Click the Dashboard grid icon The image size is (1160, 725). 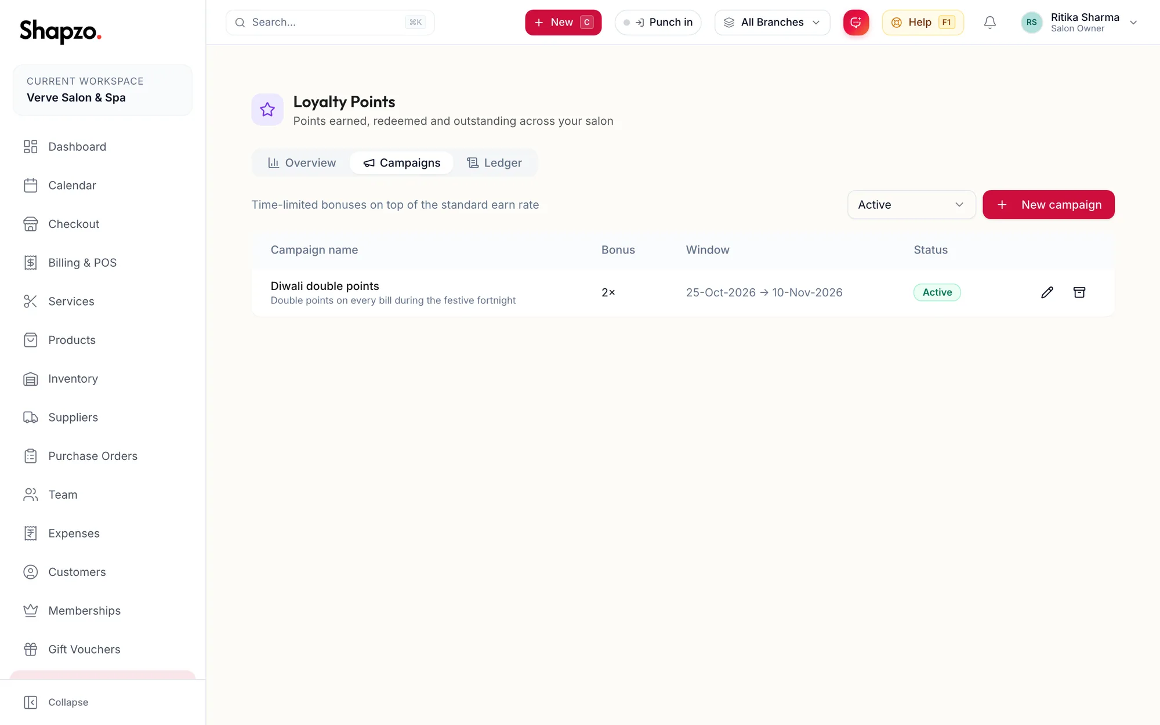point(31,147)
